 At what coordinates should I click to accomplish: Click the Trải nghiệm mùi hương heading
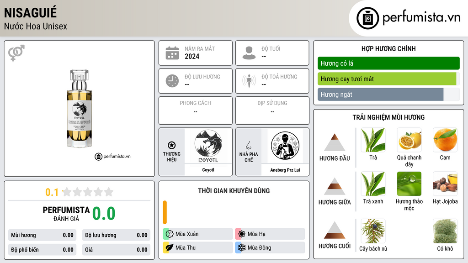[388, 117]
